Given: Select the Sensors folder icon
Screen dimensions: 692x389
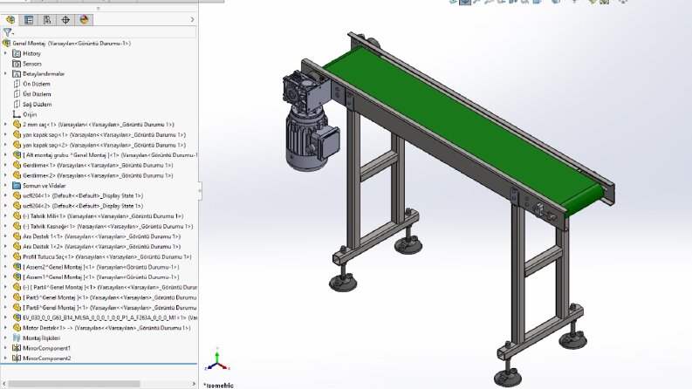Looking at the screenshot, I should (x=17, y=64).
